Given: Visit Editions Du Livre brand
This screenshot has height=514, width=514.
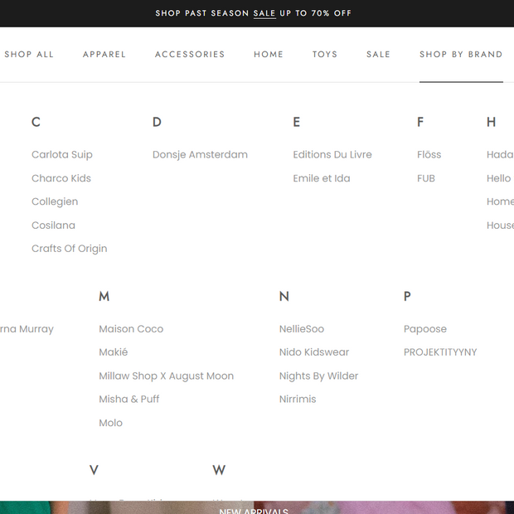Looking at the screenshot, I should (332, 155).
